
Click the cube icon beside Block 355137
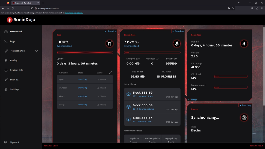click(128, 120)
